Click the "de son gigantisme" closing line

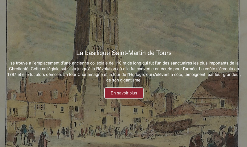click(x=124, y=80)
